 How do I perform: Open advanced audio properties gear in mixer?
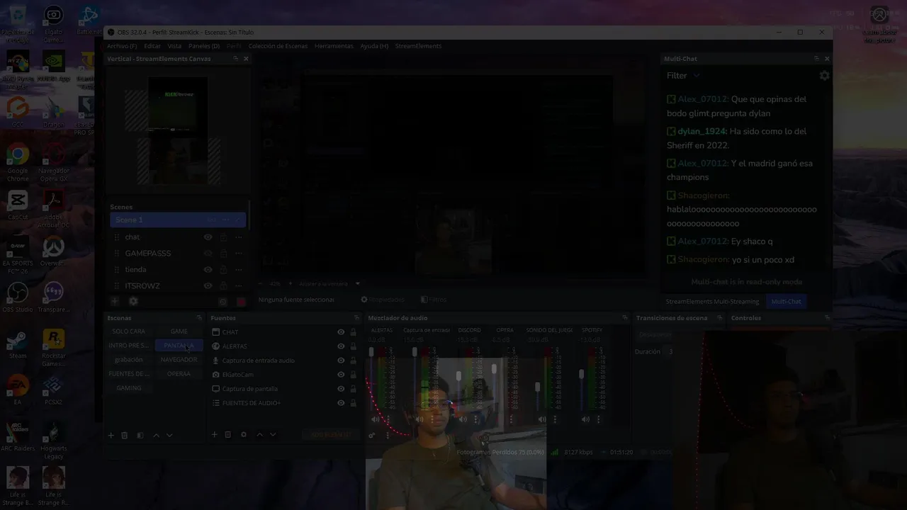tap(371, 435)
